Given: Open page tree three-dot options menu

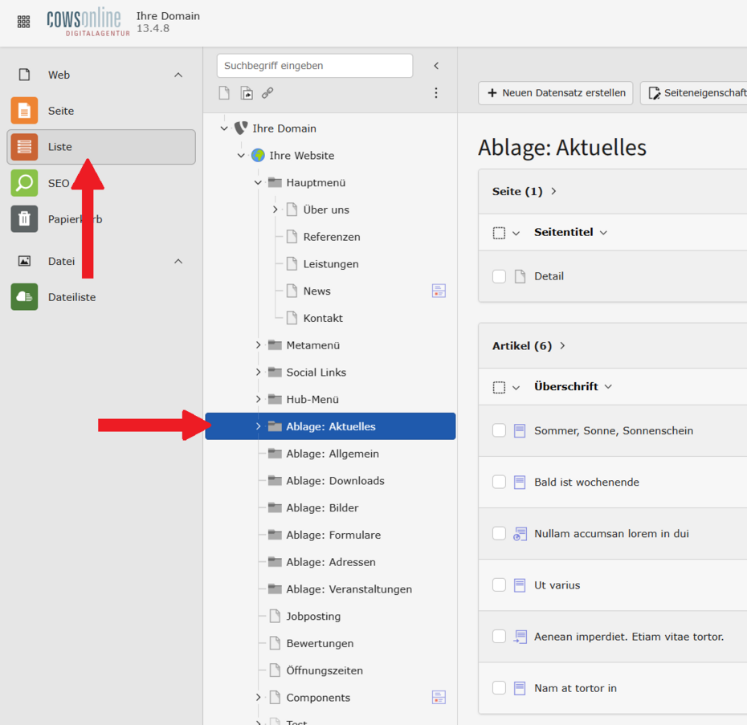Looking at the screenshot, I should click(436, 93).
